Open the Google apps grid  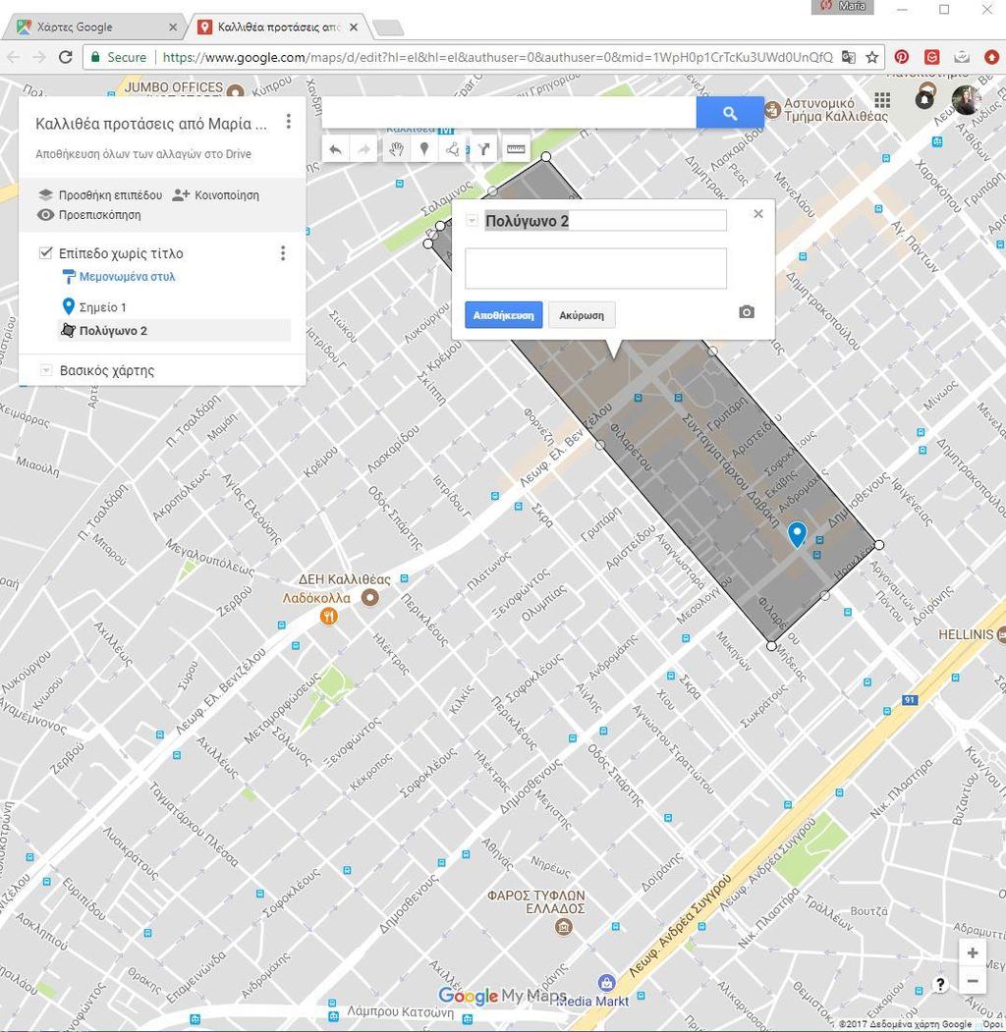pyautogui.click(x=882, y=100)
